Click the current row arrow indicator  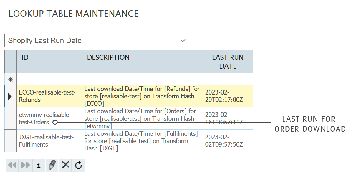[x=10, y=96]
